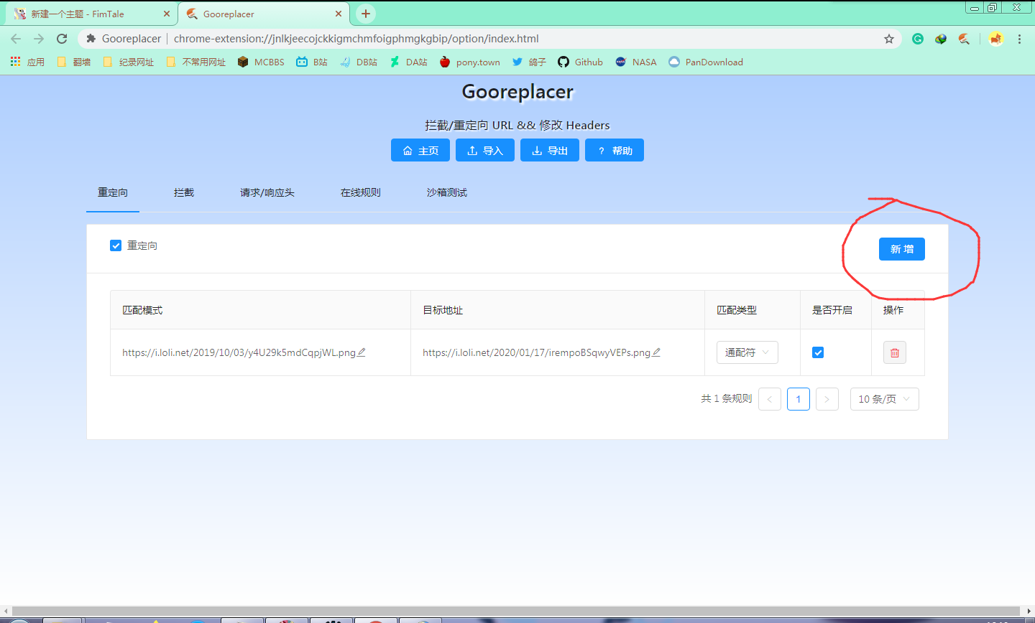Toggle the 是否开启 checkbox in the rule row
1035x623 pixels.
point(818,352)
